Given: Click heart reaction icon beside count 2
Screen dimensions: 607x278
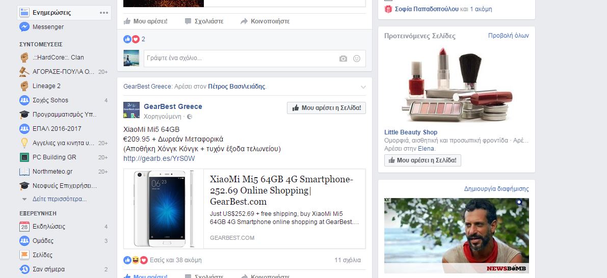Looking at the screenshot, I should point(136,39).
